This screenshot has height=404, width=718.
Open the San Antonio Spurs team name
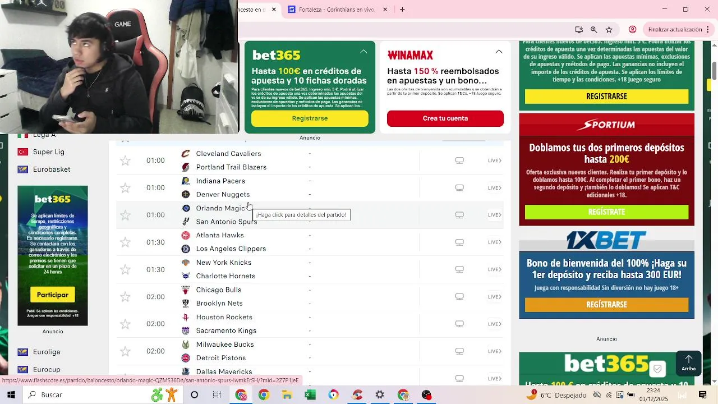coord(227,222)
